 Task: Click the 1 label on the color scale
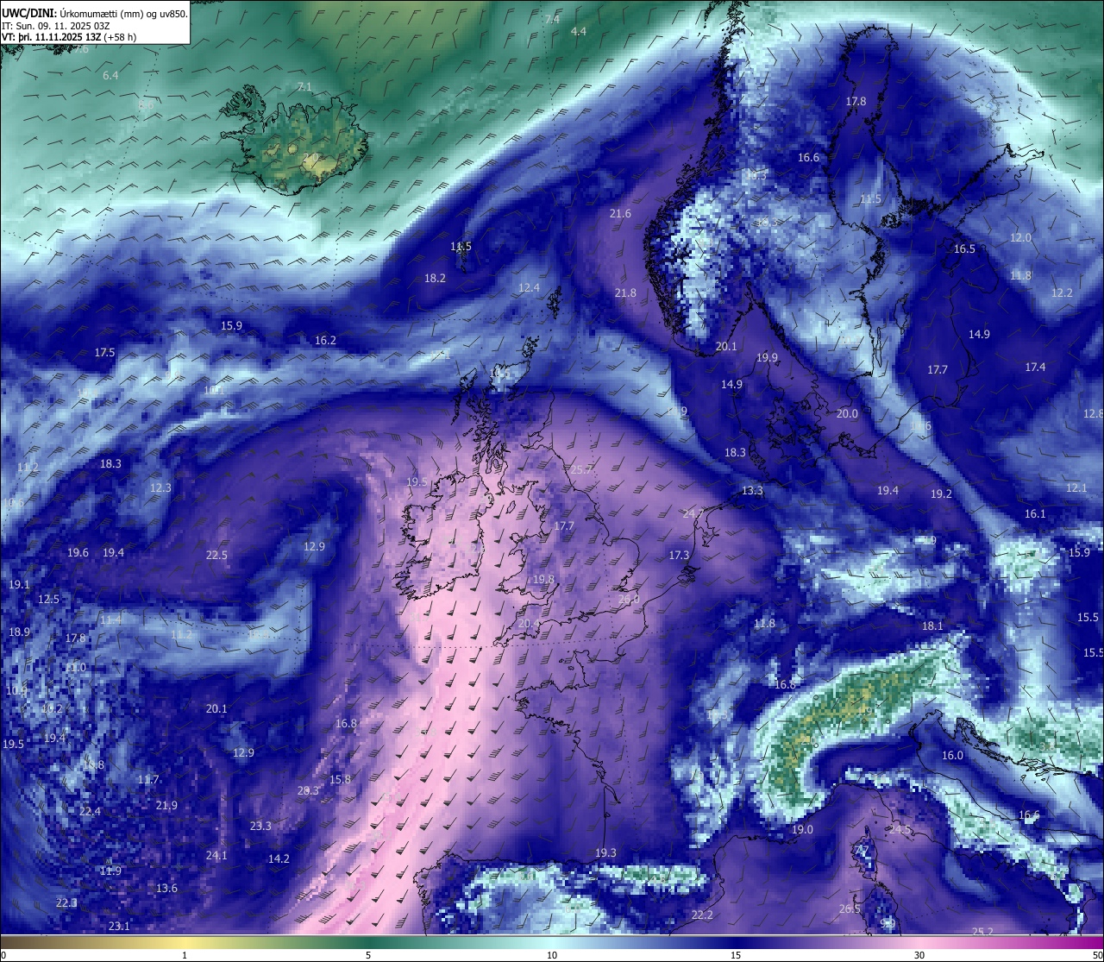point(185,955)
